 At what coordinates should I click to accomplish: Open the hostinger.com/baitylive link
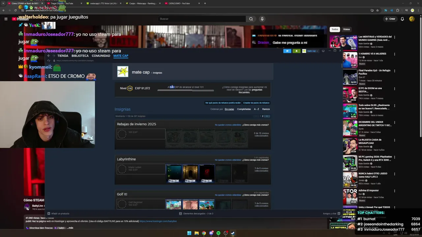click(x=158, y=221)
